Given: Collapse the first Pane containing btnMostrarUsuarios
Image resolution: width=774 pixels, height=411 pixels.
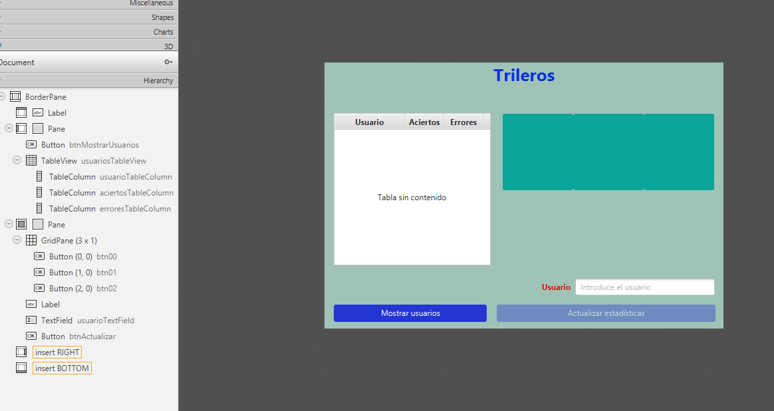Looking at the screenshot, I should pyautogui.click(x=9, y=128).
